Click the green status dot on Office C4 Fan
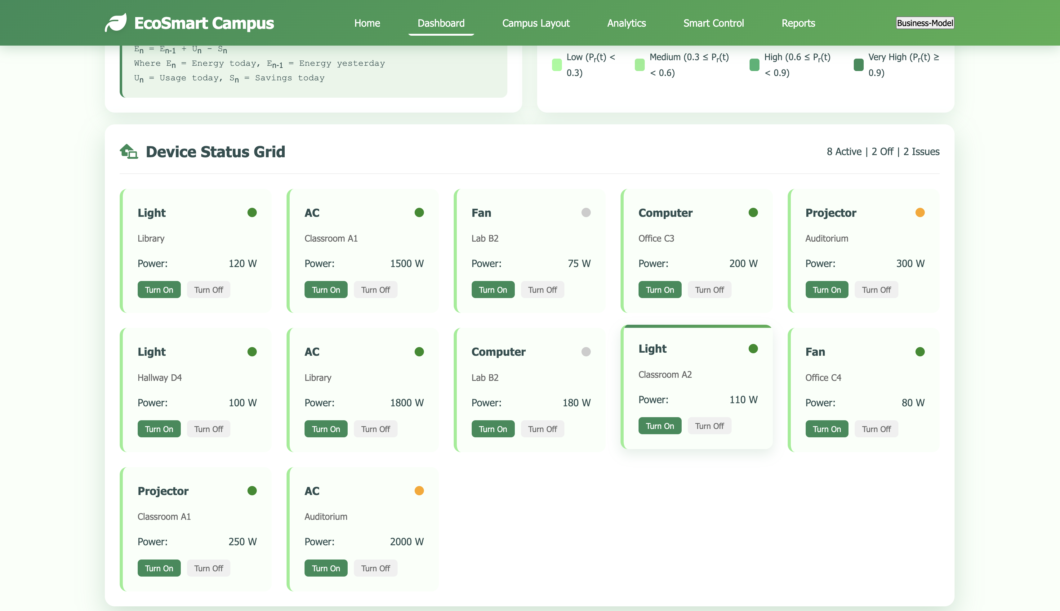This screenshot has height=611, width=1060. pyautogui.click(x=920, y=352)
